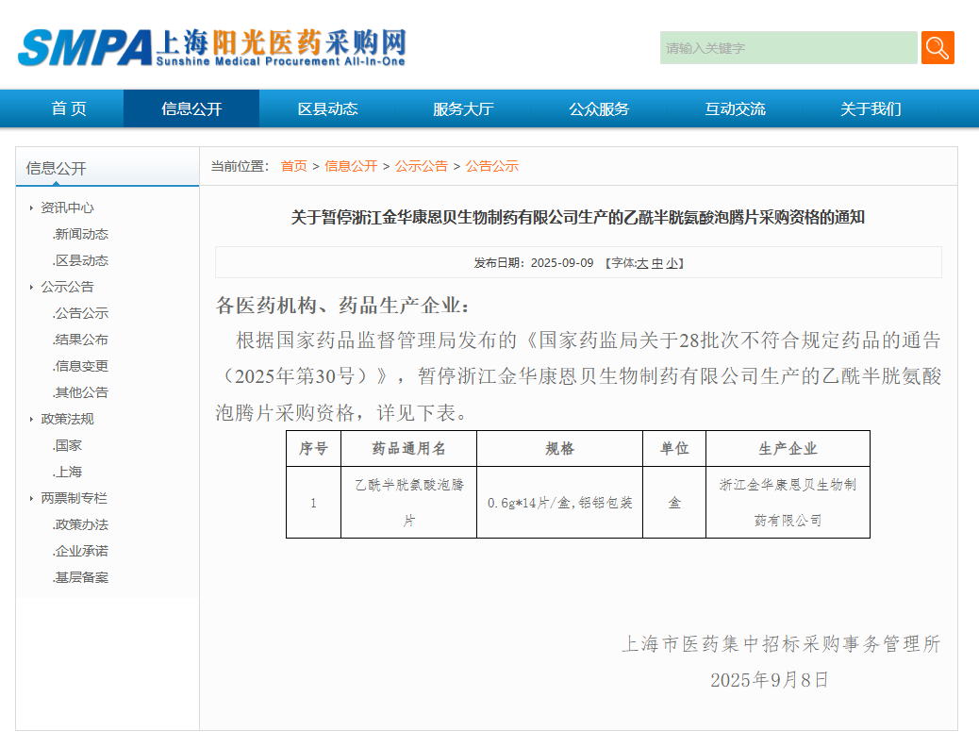The image size is (979, 747).
Task: Click the drug name cell 乙酰半胱氨酸泡腾片
Action: 409,502
